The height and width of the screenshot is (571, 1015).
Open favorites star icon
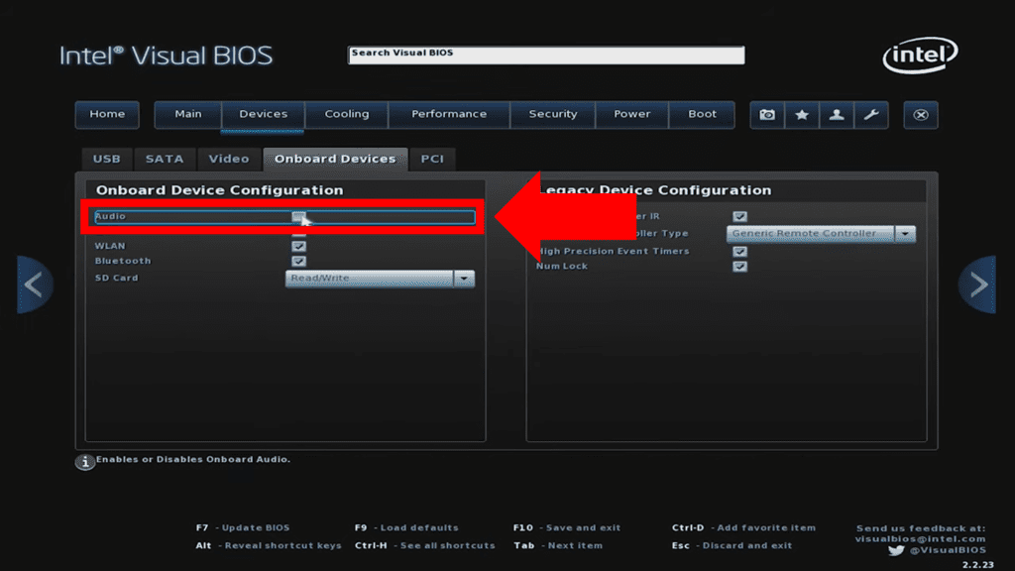[802, 115]
